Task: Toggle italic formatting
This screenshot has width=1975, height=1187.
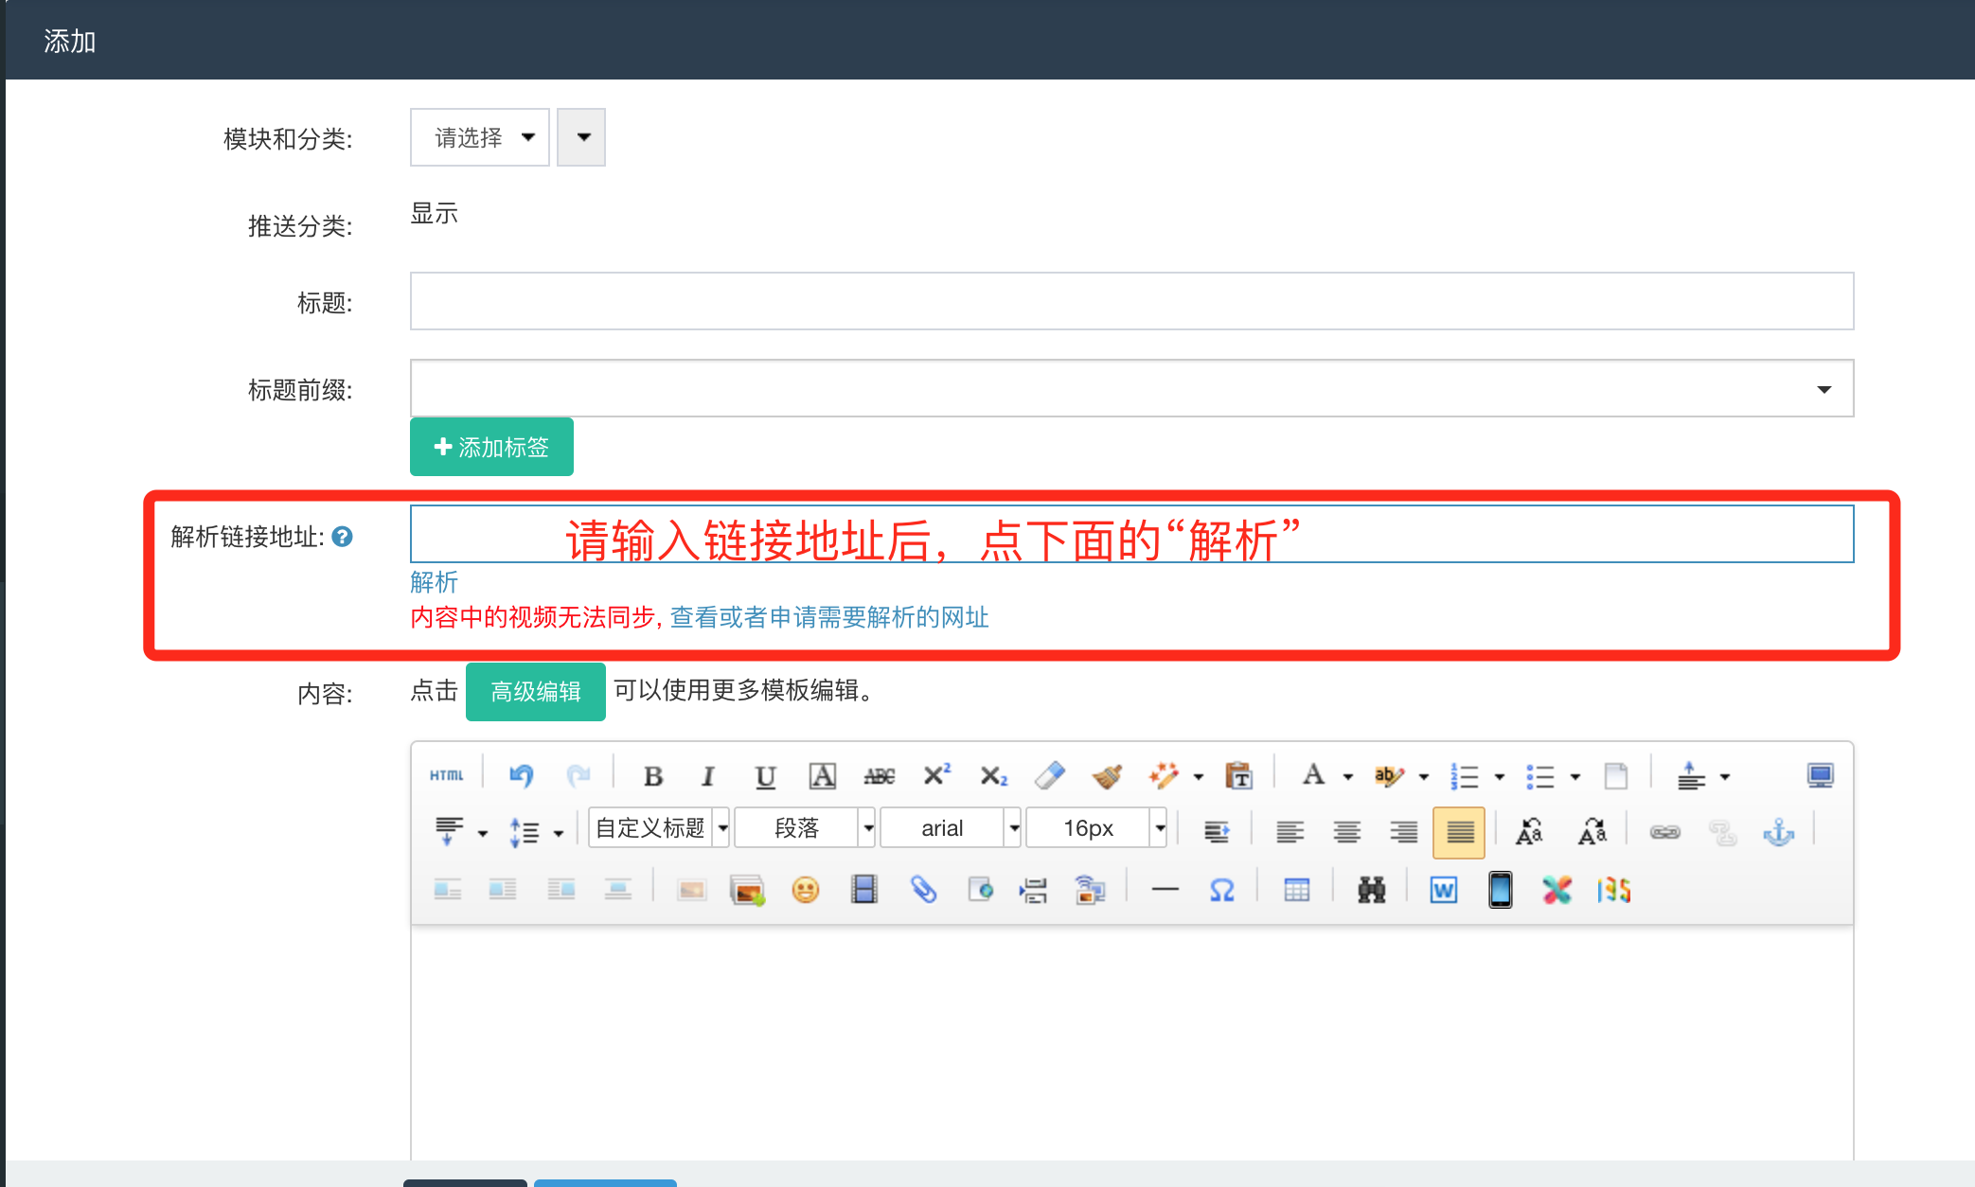Action: click(707, 776)
